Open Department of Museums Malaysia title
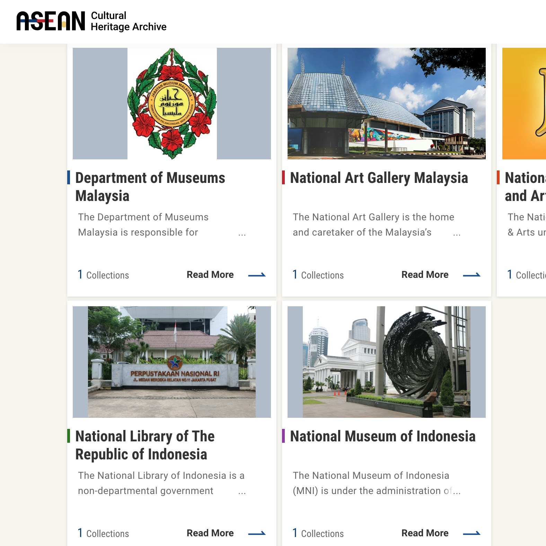 (150, 187)
